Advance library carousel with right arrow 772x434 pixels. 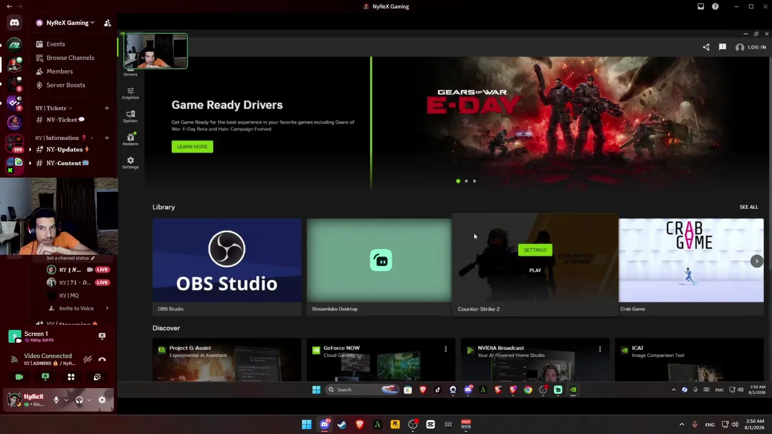[757, 261]
